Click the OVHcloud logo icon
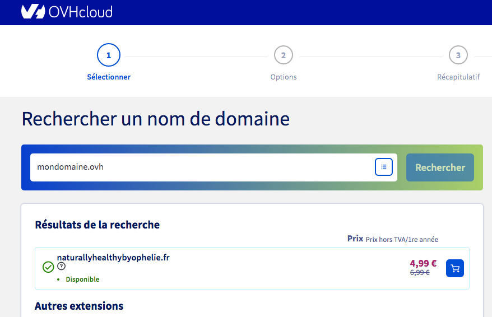Screen dimensions: 492x317 [33, 11]
